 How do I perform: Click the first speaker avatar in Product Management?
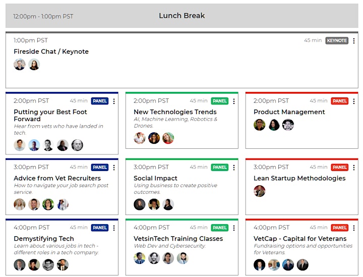[x=259, y=125]
